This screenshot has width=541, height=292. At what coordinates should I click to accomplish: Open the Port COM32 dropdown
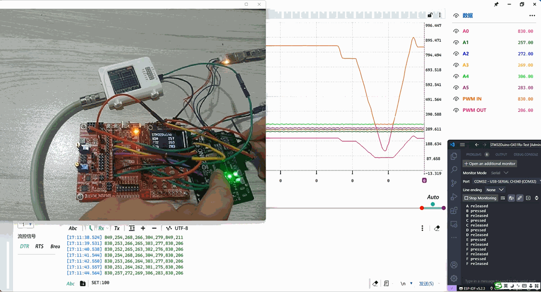pyautogui.click(x=506, y=182)
